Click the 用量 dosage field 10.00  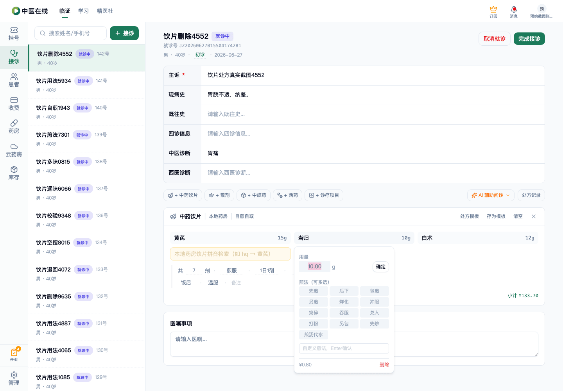point(315,266)
